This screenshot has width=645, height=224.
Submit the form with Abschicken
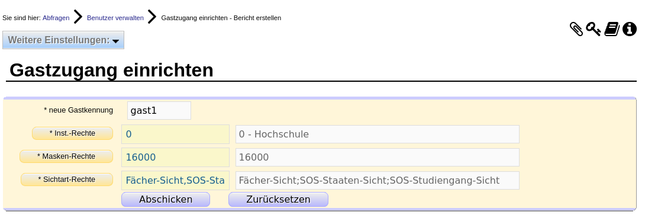166,199
